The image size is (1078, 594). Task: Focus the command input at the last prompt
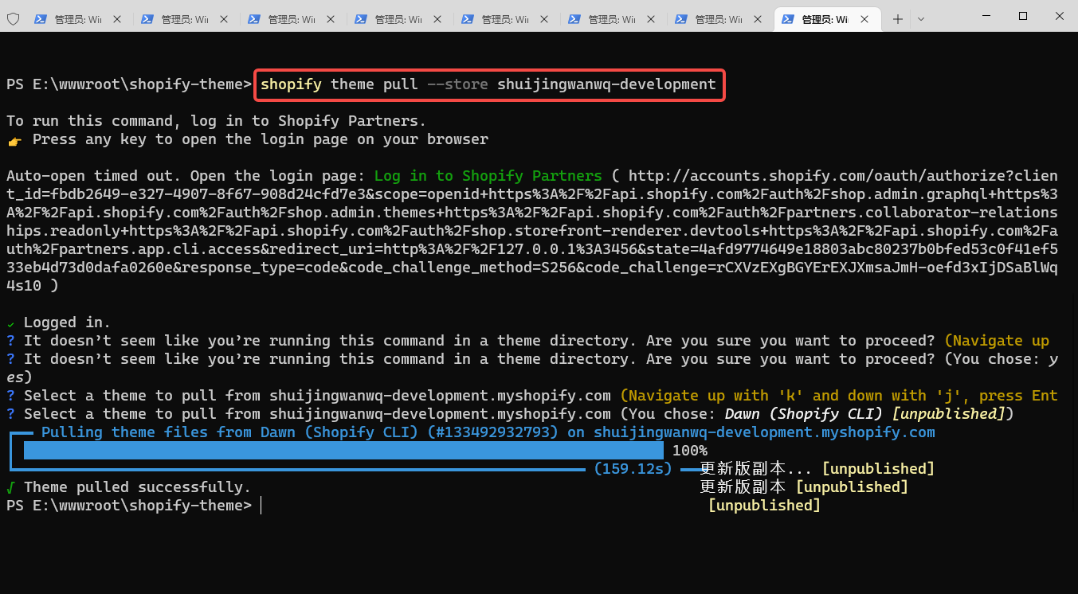[261, 506]
